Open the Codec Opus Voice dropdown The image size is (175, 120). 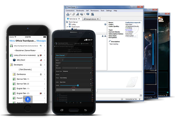tap(75, 82)
